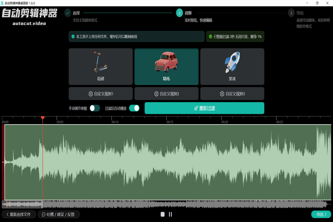This screenshot has width=333, height=222.
Task: Click the stop playback square icon
Action: 162,214
